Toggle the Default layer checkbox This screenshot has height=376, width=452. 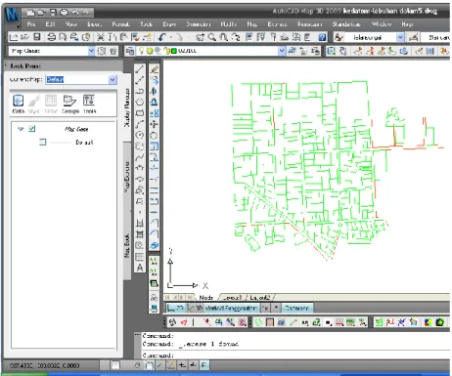[x=43, y=142]
